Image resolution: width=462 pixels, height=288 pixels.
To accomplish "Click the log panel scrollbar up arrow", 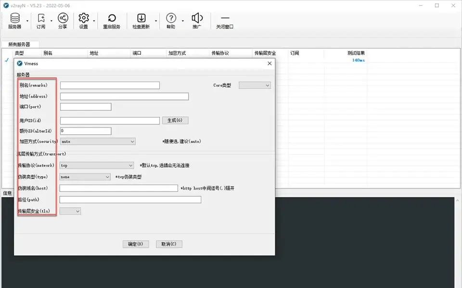I will (458, 200).
